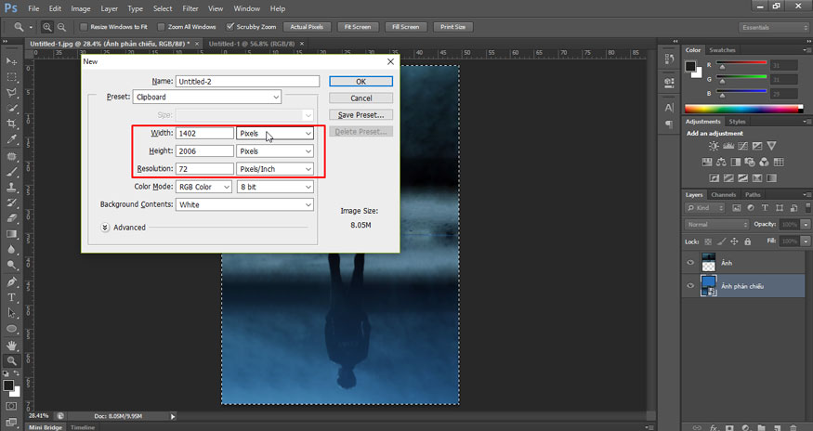813x431 pixels.
Task: Click the color spectrum ramp
Action: coord(743,109)
